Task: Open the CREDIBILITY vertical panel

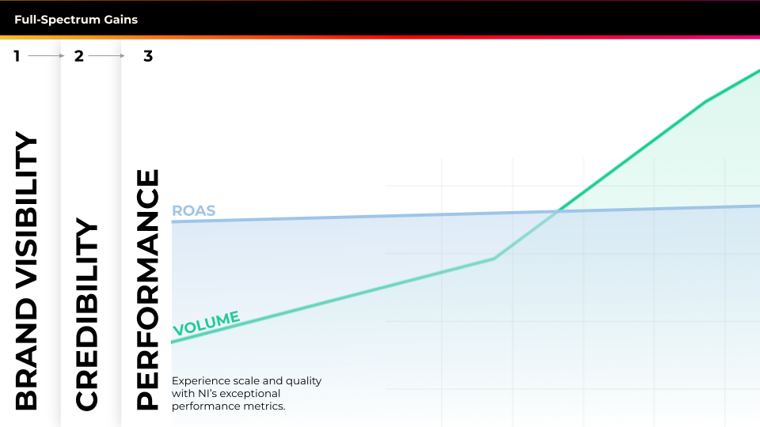Action: tap(87, 316)
